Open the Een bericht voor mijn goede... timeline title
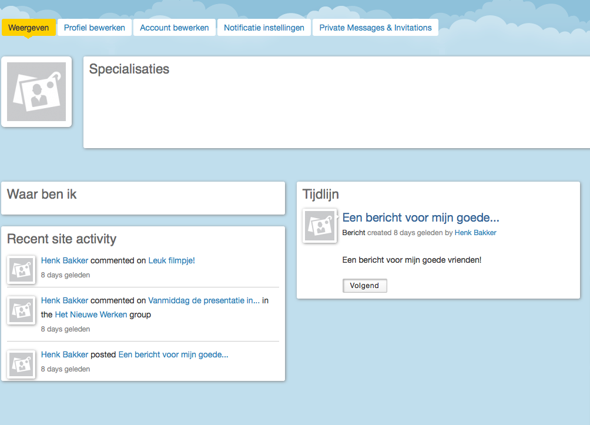Image resolution: width=590 pixels, height=425 pixels. (x=421, y=217)
